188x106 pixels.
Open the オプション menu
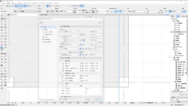34,3
